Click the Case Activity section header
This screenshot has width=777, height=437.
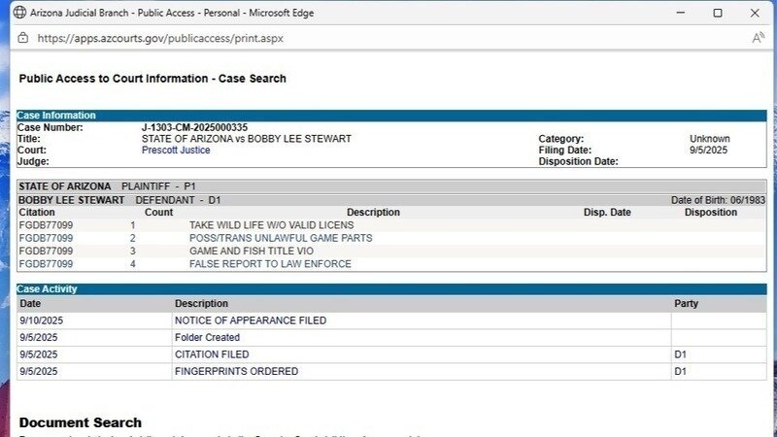pyautogui.click(x=47, y=289)
